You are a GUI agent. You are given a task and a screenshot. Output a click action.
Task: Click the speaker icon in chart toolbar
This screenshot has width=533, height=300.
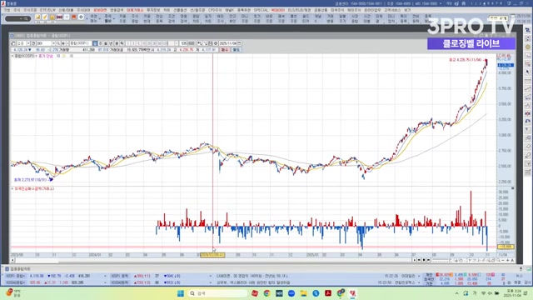(x=63, y=43)
